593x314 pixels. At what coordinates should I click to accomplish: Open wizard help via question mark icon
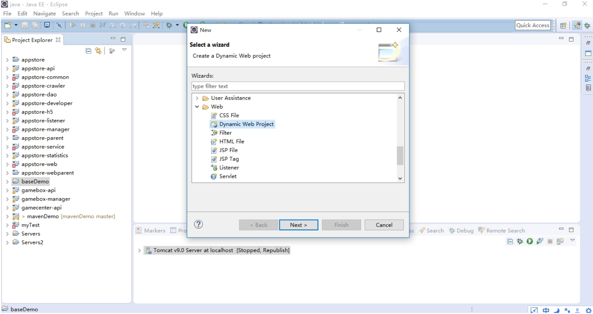coord(198,225)
